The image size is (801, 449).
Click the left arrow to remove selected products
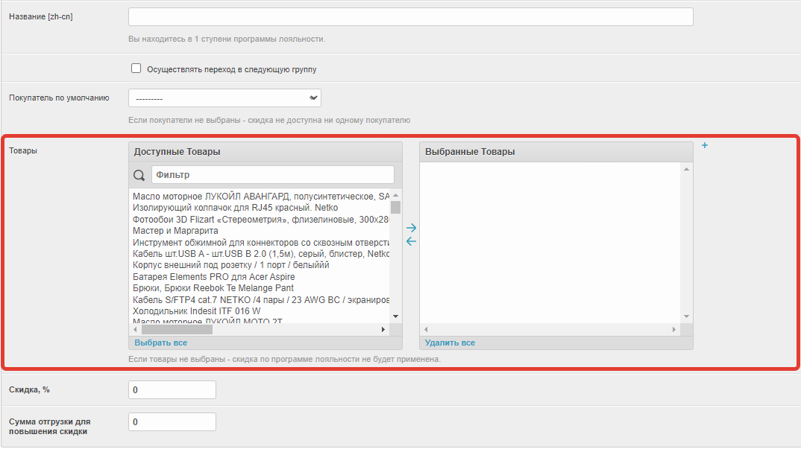tap(411, 241)
